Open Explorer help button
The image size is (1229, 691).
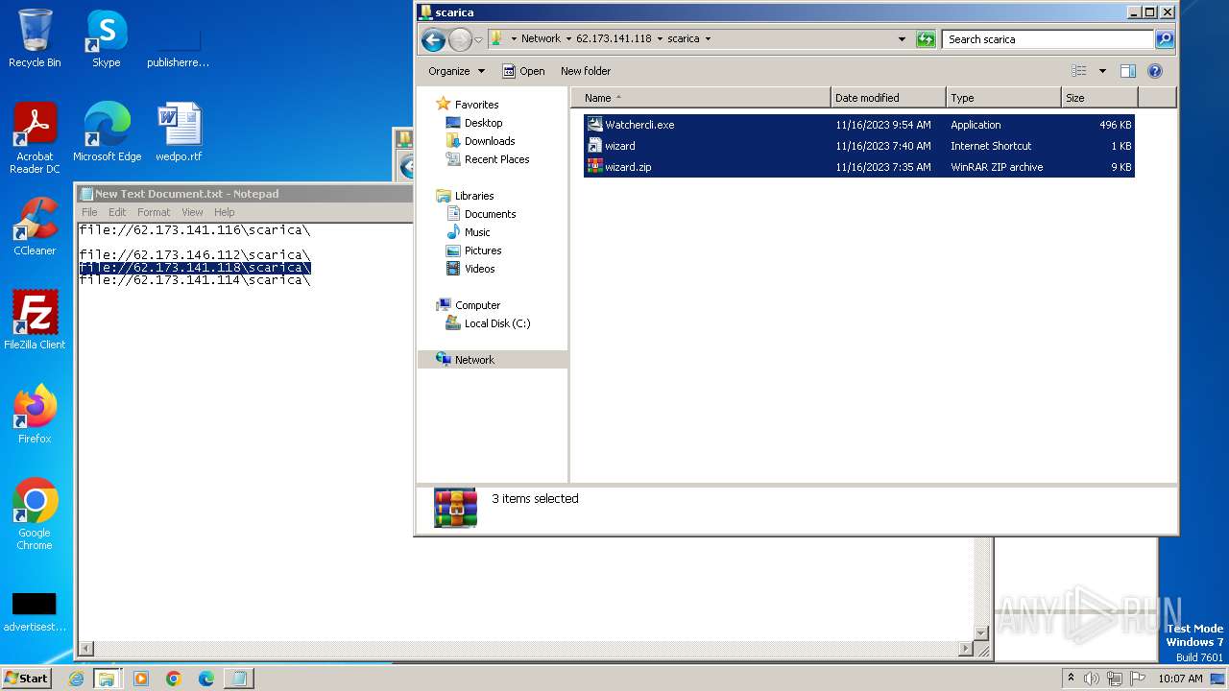[1155, 71]
